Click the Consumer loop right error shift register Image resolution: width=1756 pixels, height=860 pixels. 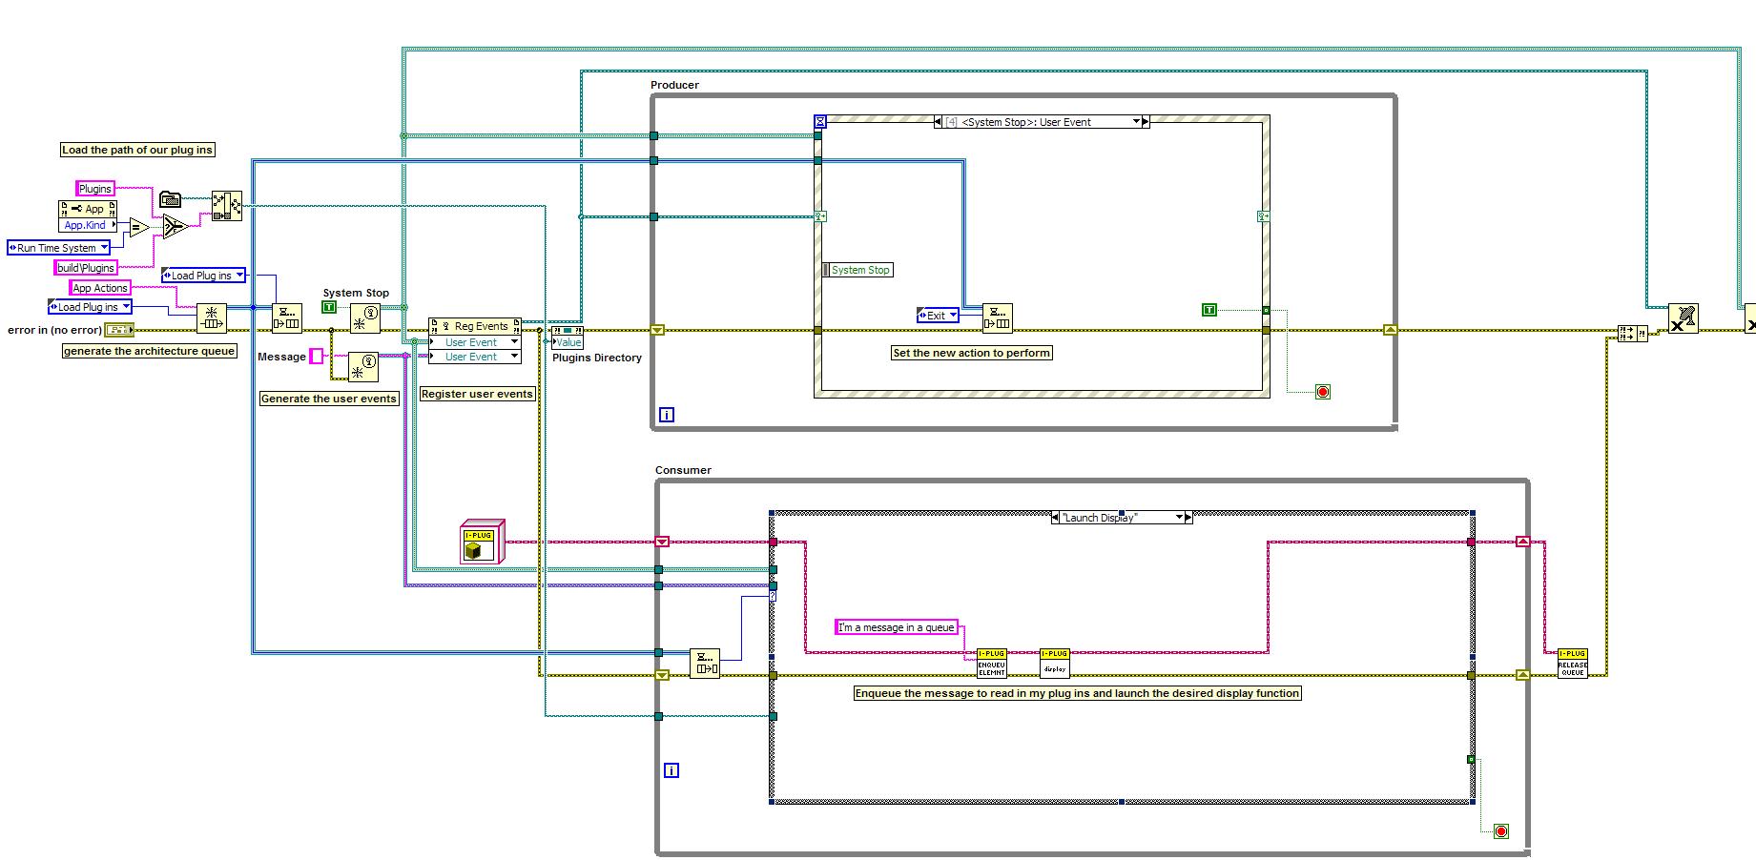(1522, 675)
